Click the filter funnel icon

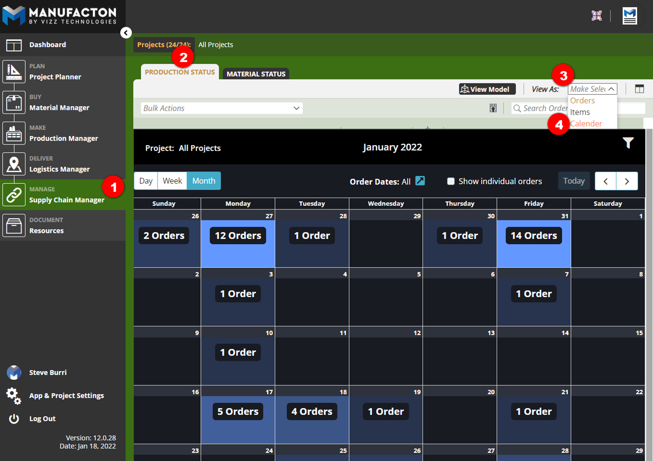coord(627,143)
